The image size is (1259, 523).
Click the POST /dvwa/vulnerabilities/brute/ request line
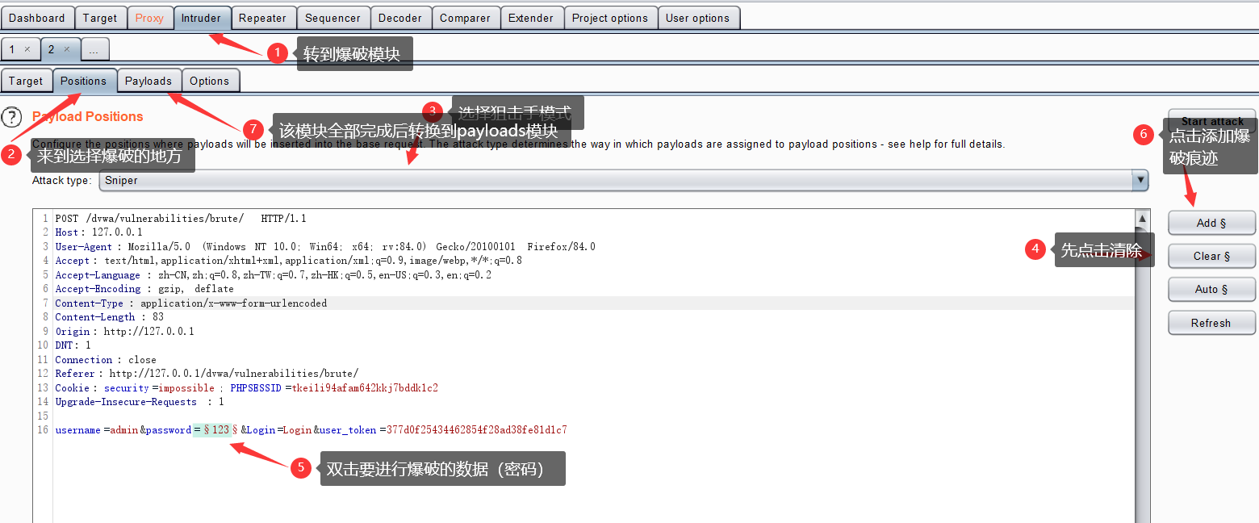click(x=181, y=219)
